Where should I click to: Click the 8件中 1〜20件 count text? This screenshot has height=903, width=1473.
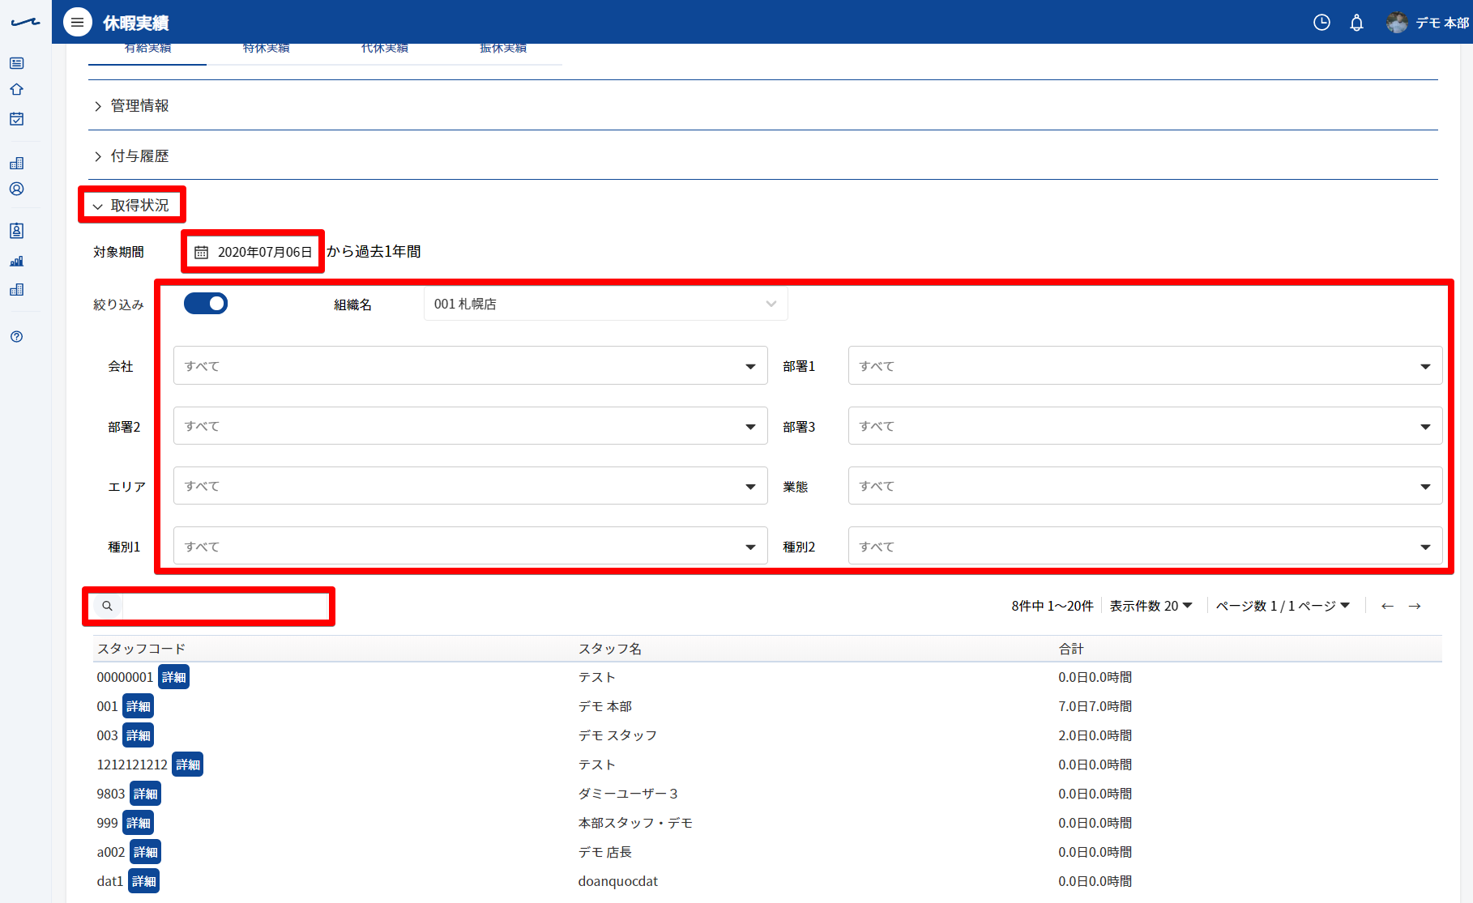(1052, 606)
